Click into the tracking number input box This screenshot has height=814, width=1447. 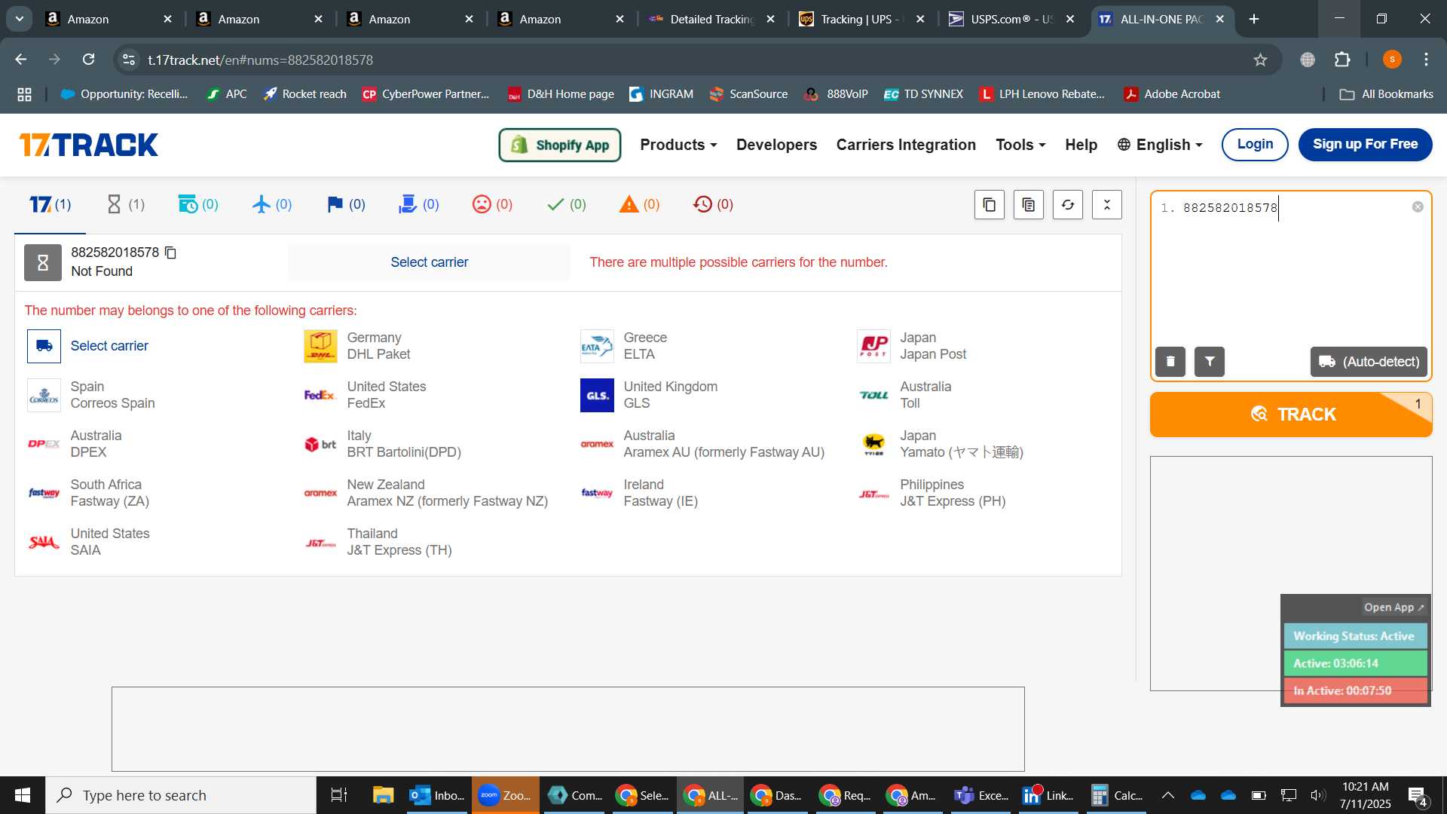[1290, 271]
